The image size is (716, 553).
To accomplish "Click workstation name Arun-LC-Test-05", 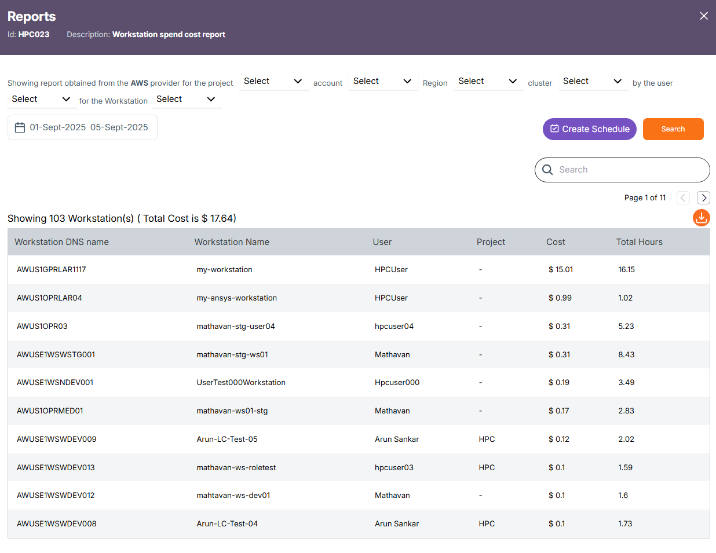I will (227, 439).
